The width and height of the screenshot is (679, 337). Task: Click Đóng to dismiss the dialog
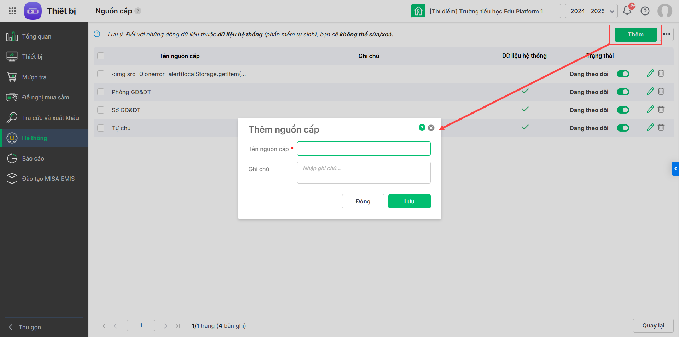(363, 201)
